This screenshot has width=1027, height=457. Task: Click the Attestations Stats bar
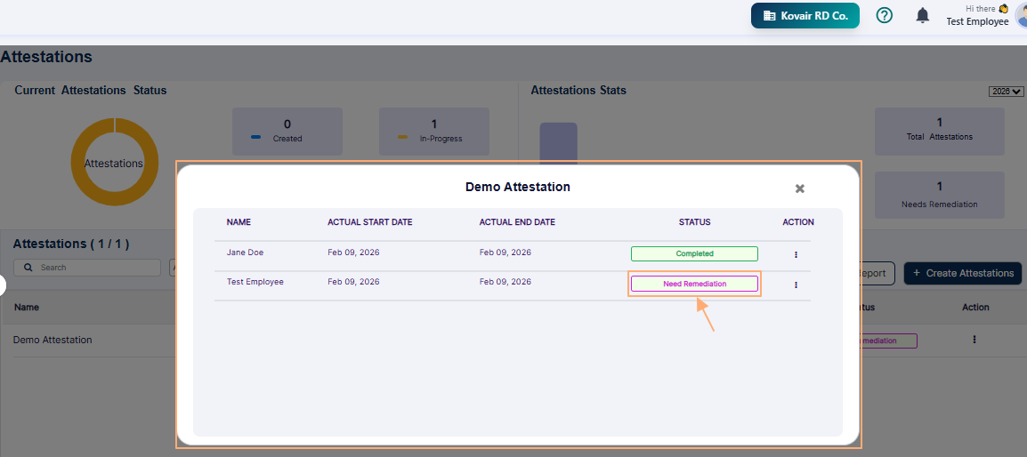pyautogui.click(x=558, y=141)
